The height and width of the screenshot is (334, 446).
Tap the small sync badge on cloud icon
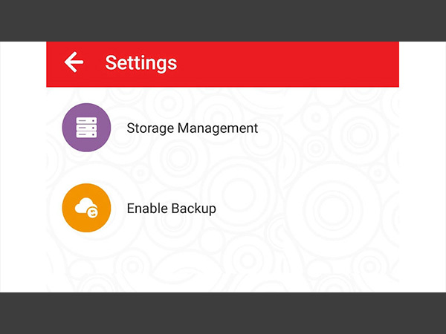pos(94,213)
